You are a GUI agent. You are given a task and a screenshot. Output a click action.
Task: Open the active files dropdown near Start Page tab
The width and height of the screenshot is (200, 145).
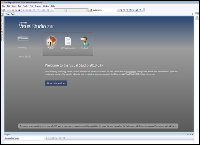(190, 14)
